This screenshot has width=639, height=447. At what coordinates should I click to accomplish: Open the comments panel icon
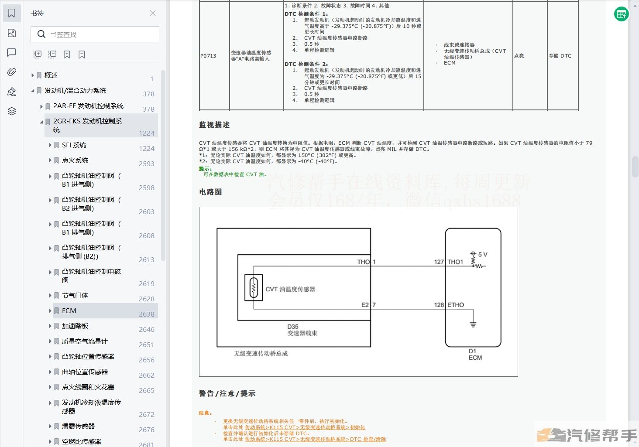pyautogui.click(x=12, y=53)
